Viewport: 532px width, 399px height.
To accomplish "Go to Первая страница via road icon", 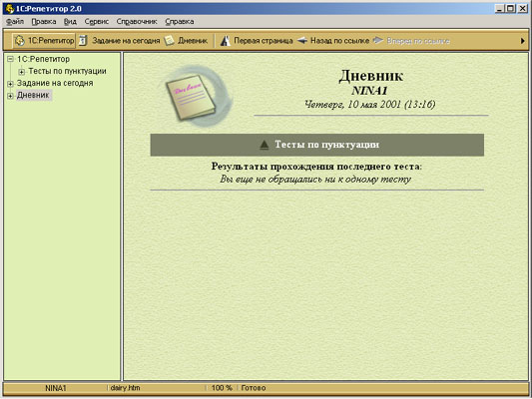I will (225, 41).
